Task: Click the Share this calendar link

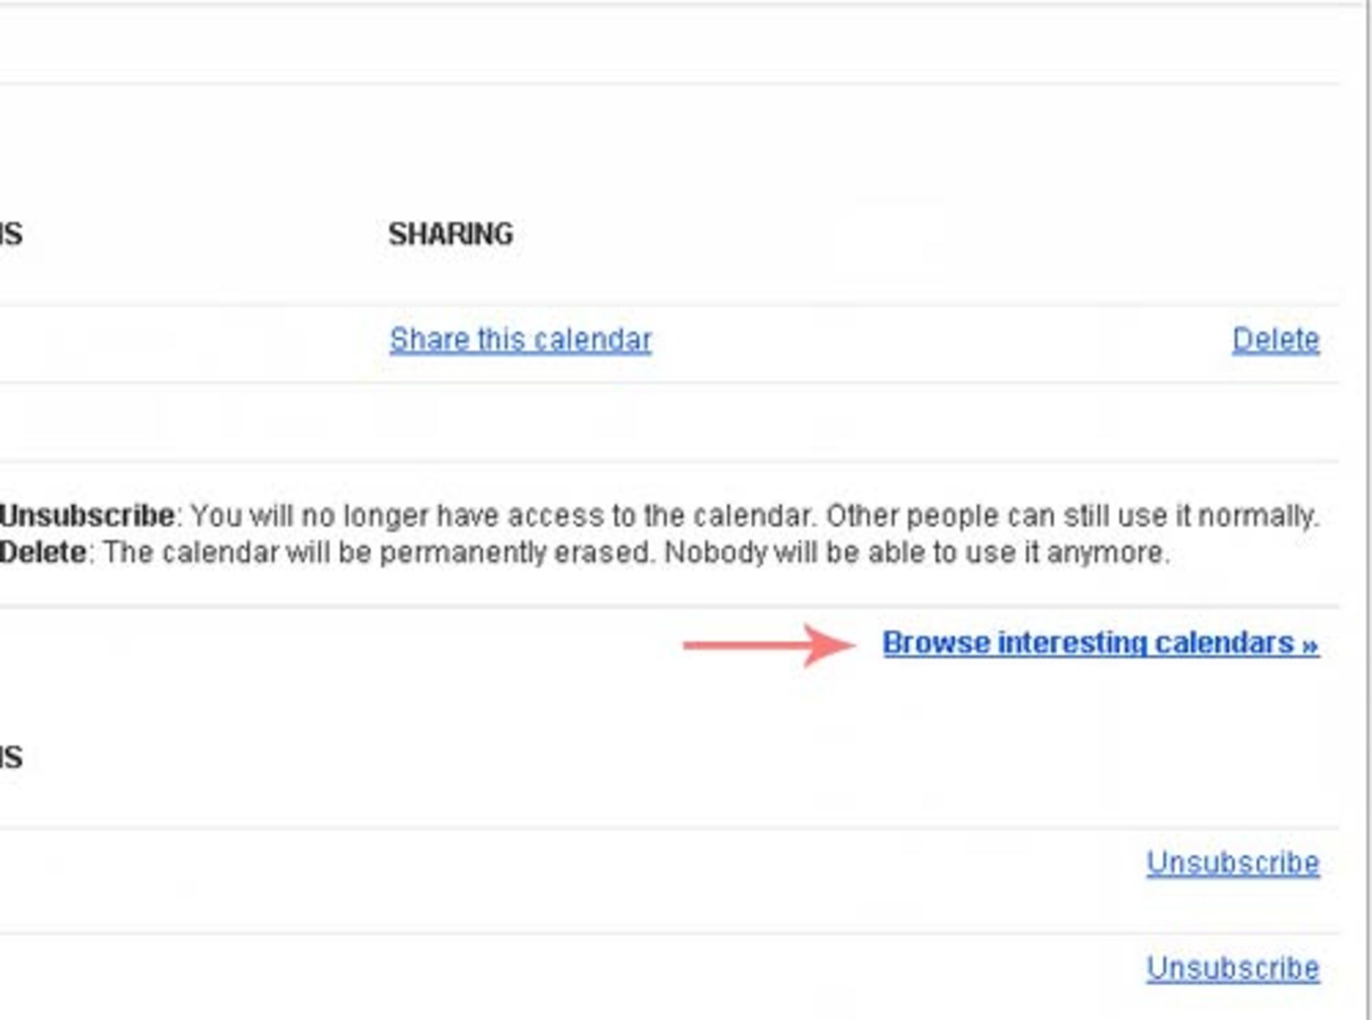Action: tap(520, 339)
